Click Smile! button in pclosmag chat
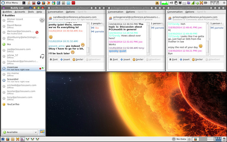 [x=197, y=59]
